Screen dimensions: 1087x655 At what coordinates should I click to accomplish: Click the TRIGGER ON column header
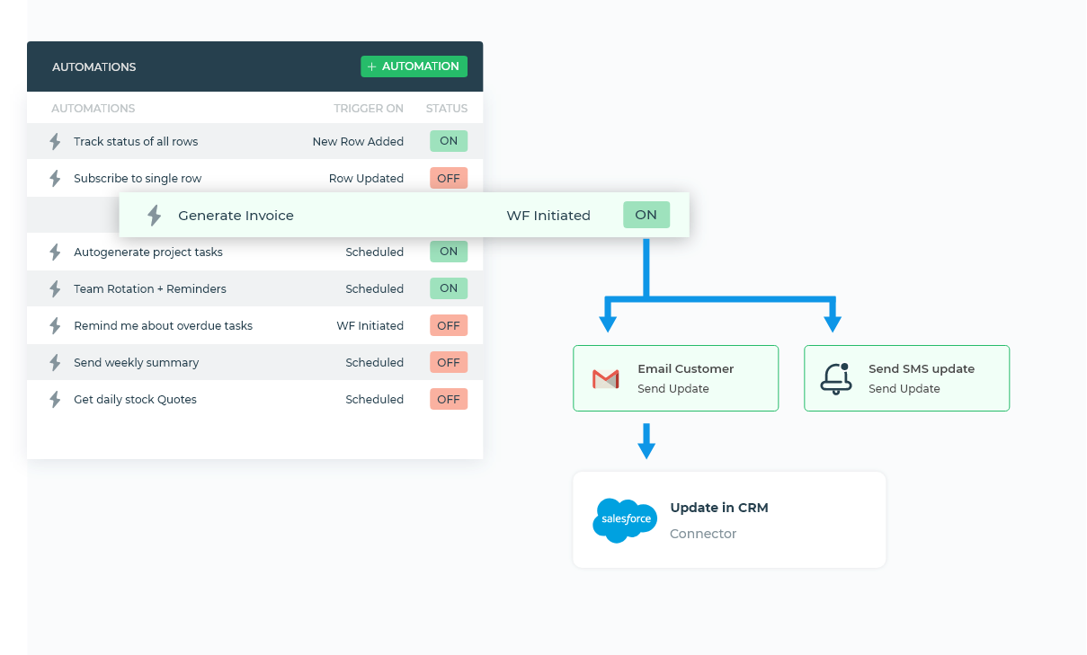pos(369,108)
